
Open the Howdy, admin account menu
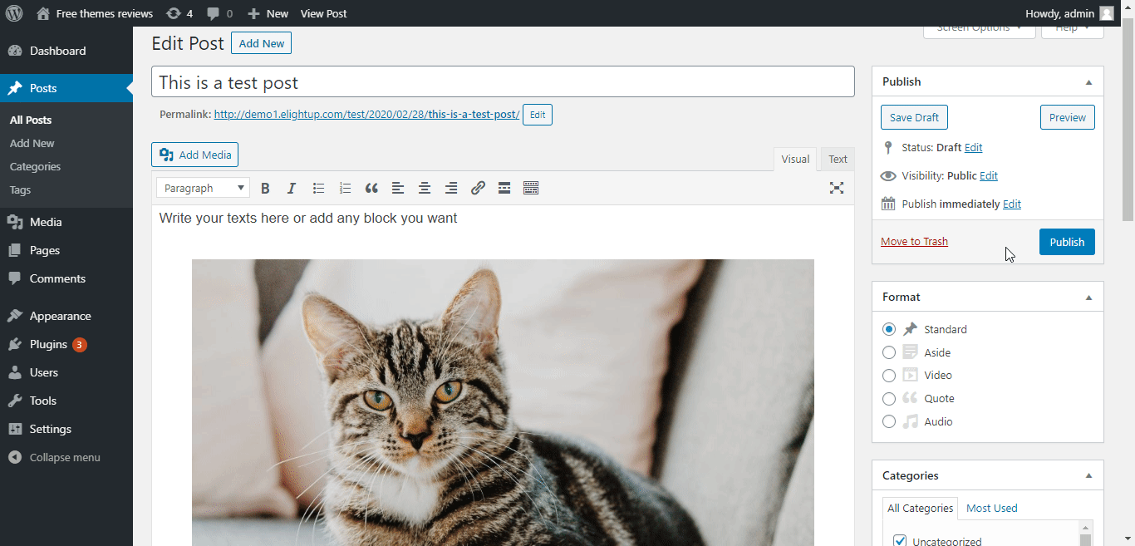[1069, 13]
